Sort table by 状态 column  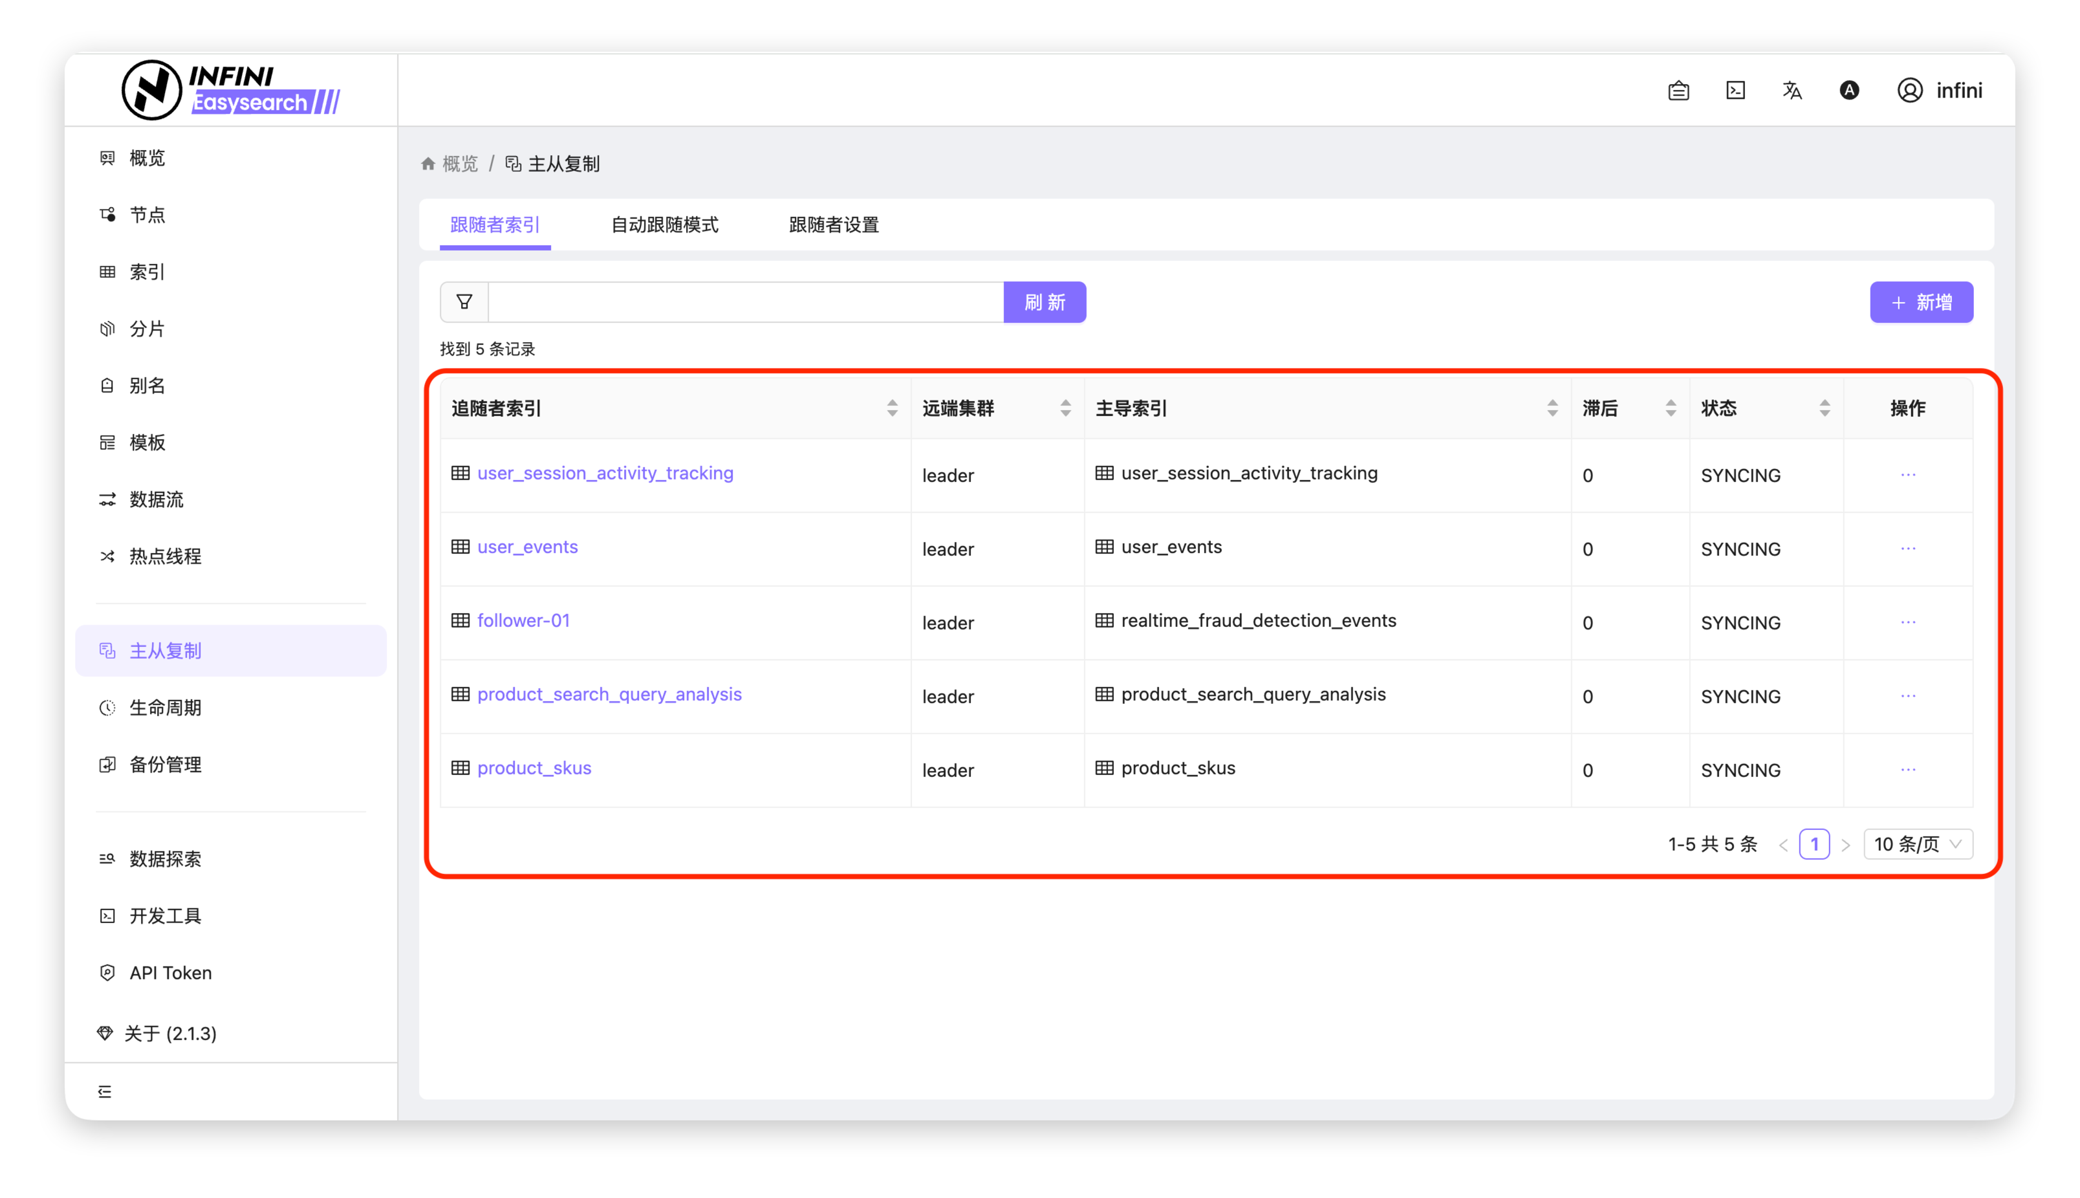pos(1825,408)
